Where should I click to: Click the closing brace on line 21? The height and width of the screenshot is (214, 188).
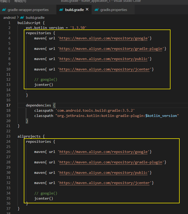(19, 126)
